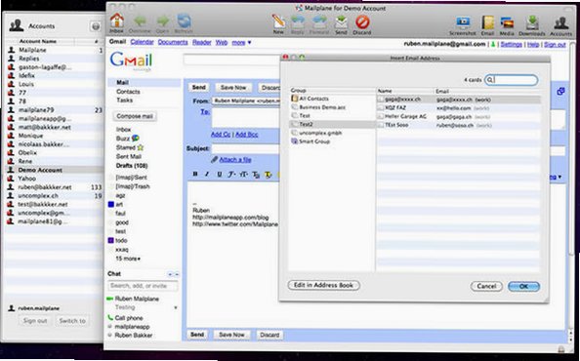Open Drafts (108) in Gmail sidebar

[x=132, y=166]
